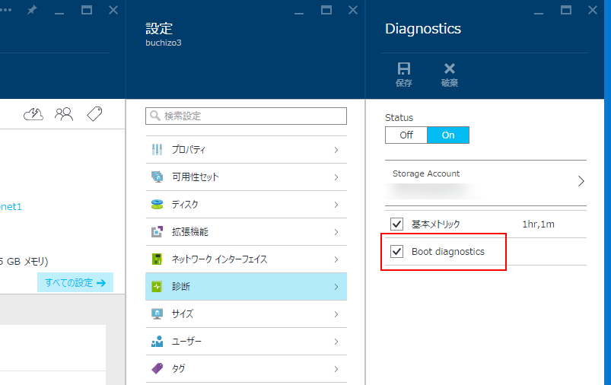Click the ネットワーク インターフェイス icon

point(157,259)
